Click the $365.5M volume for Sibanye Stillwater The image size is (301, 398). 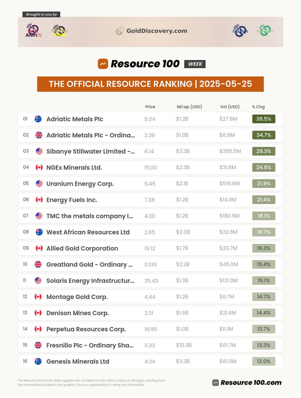pos(230,151)
